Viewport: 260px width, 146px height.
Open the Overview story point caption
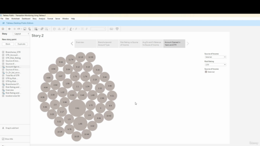pyautogui.click(x=85, y=43)
